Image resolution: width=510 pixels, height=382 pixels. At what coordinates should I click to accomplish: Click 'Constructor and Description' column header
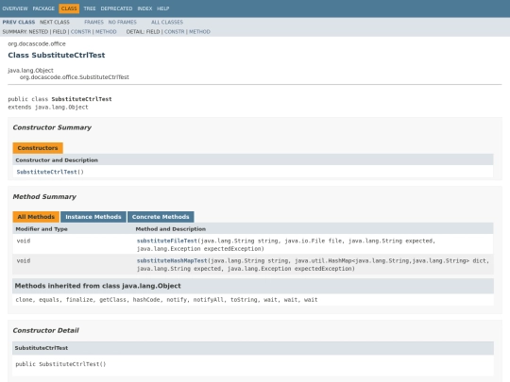[57, 159]
